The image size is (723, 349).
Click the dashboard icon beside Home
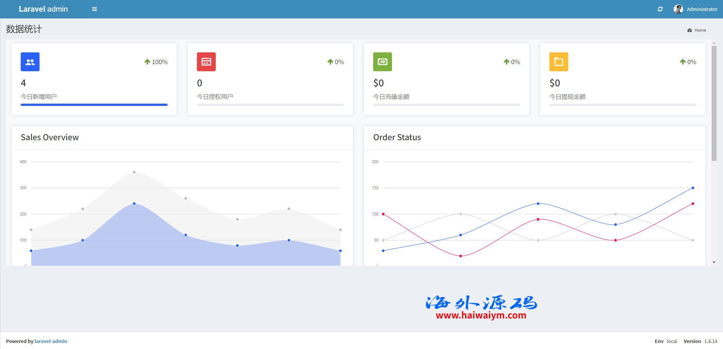(x=689, y=30)
